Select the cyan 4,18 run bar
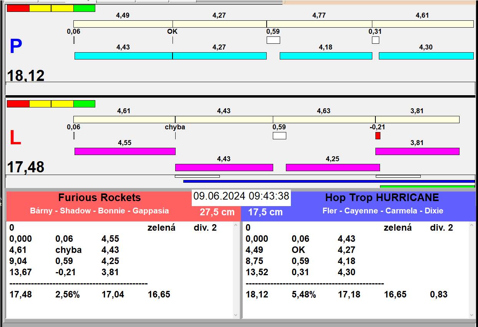Screen dimensions: 478x327 [x=325, y=56]
